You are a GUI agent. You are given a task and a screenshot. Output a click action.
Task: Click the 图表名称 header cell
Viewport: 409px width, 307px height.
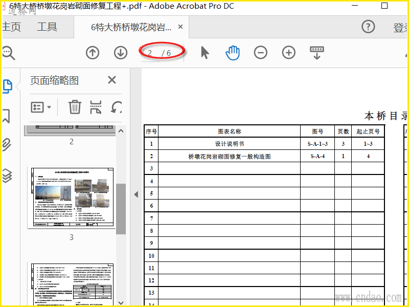click(229, 131)
